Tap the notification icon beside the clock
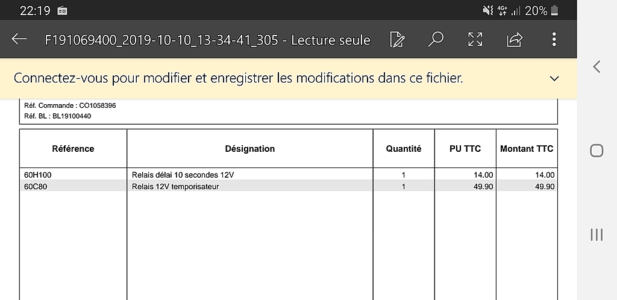617x300 pixels. pyautogui.click(x=62, y=11)
